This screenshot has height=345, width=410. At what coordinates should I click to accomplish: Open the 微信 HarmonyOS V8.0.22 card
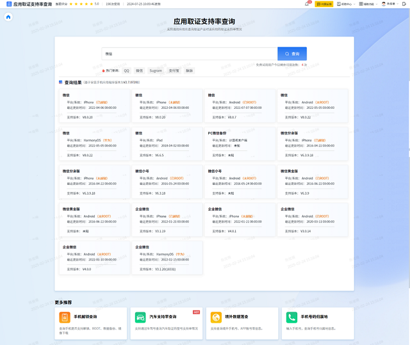click(x=94, y=143)
